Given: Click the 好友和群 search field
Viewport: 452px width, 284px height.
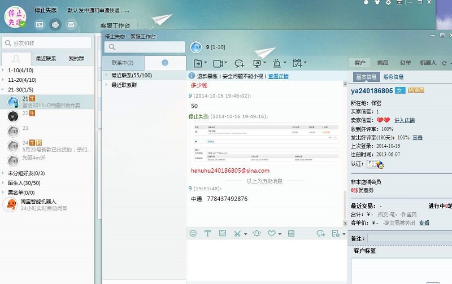Looking at the screenshot, I should pos(48,43).
